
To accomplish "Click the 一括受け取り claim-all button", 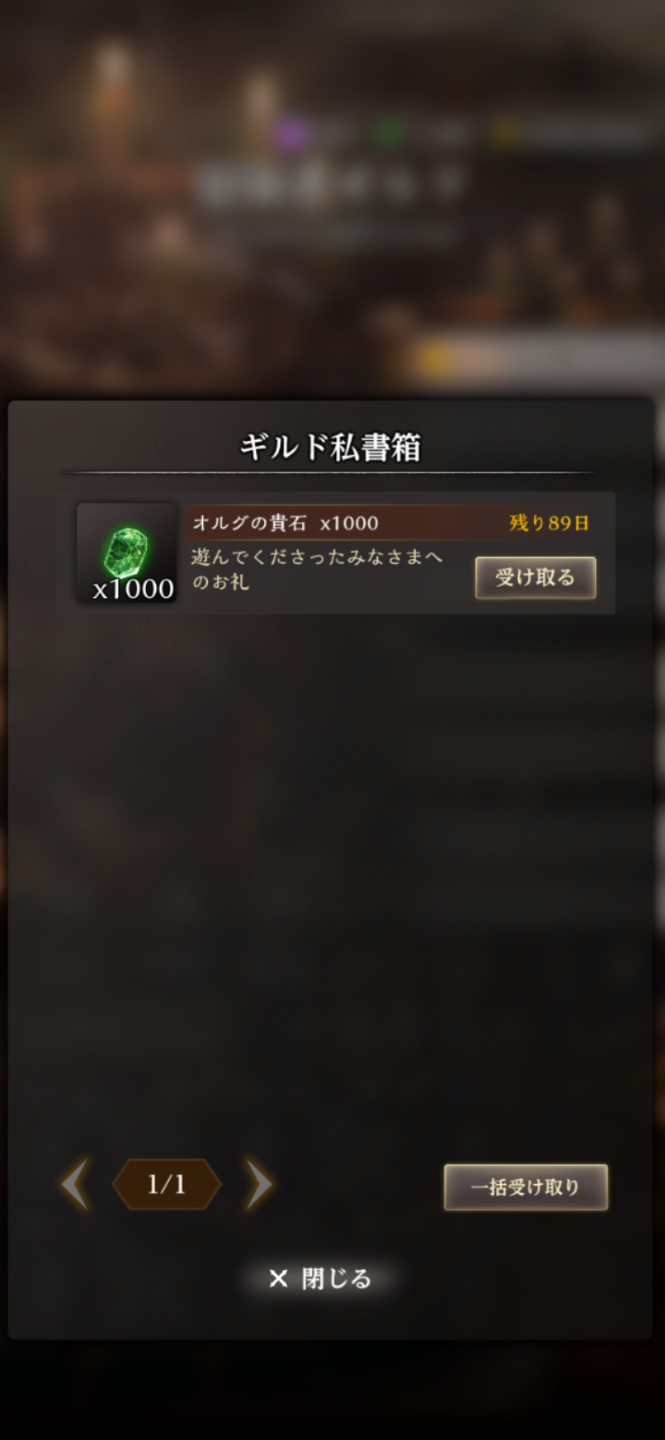I will point(526,1187).
